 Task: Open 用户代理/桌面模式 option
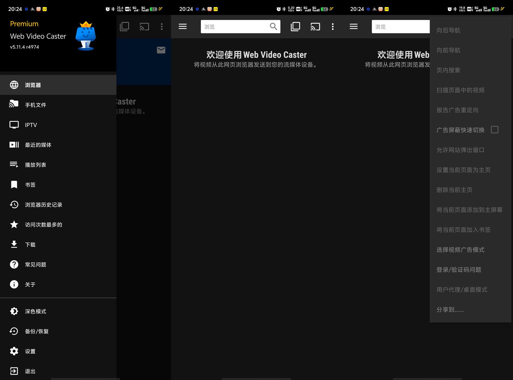(x=471, y=290)
